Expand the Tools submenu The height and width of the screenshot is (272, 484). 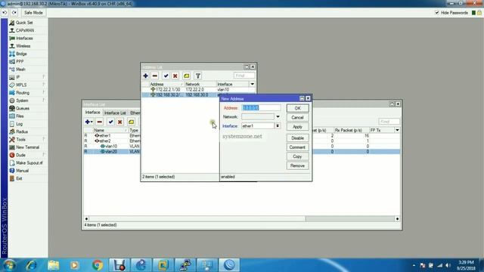[x=20, y=139]
